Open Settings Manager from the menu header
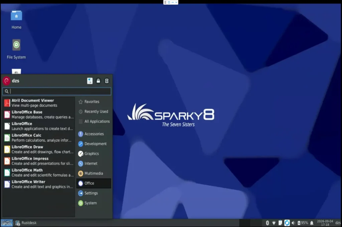Image resolution: width=342 pixels, height=227 pixels. point(90,81)
